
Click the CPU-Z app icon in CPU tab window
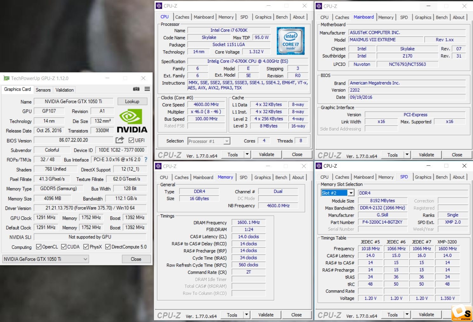(159, 6)
